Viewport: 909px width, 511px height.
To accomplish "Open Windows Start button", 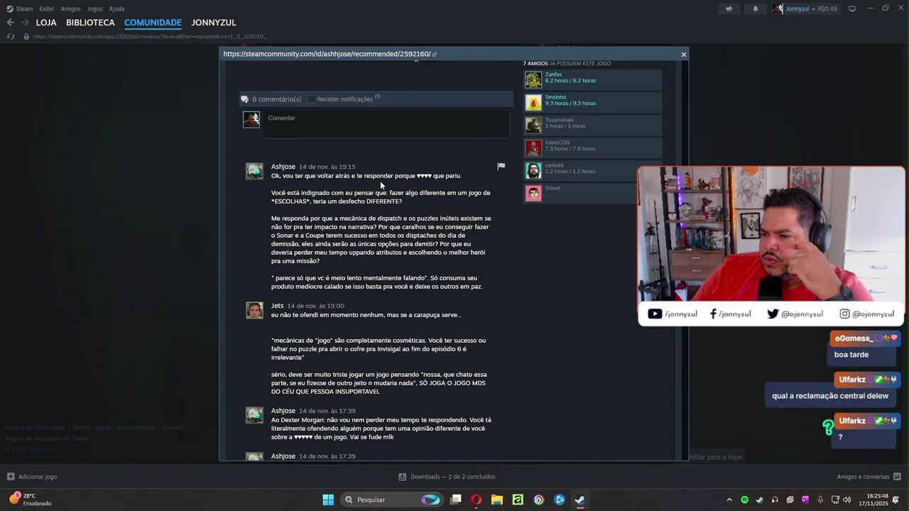I will click(328, 500).
